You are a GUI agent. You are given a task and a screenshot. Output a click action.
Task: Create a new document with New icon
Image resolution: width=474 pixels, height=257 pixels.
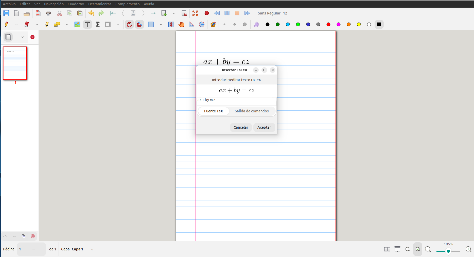pyautogui.click(x=16, y=13)
